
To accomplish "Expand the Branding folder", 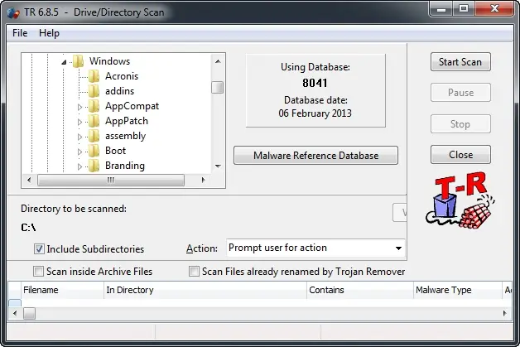I will tap(79, 166).
